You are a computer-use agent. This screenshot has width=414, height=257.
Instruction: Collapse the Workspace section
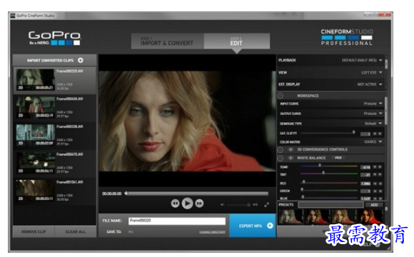pos(281,96)
